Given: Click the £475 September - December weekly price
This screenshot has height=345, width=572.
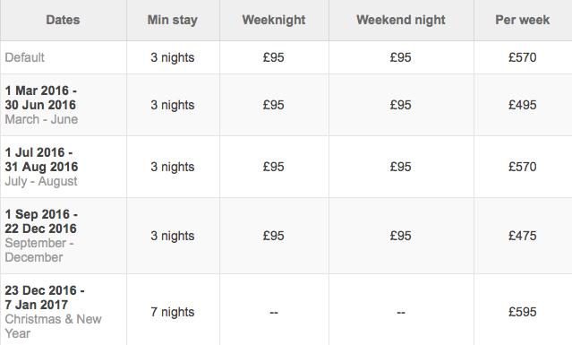Looking at the screenshot, I should click(523, 236).
